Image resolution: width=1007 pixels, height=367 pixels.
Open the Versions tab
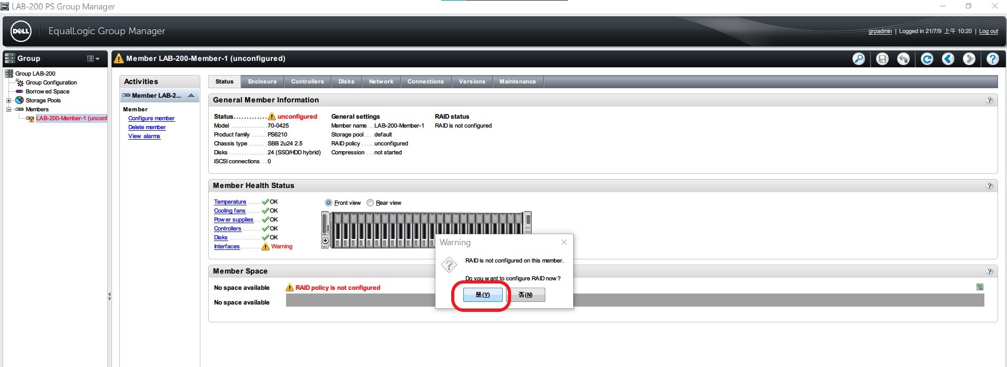coord(472,81)
